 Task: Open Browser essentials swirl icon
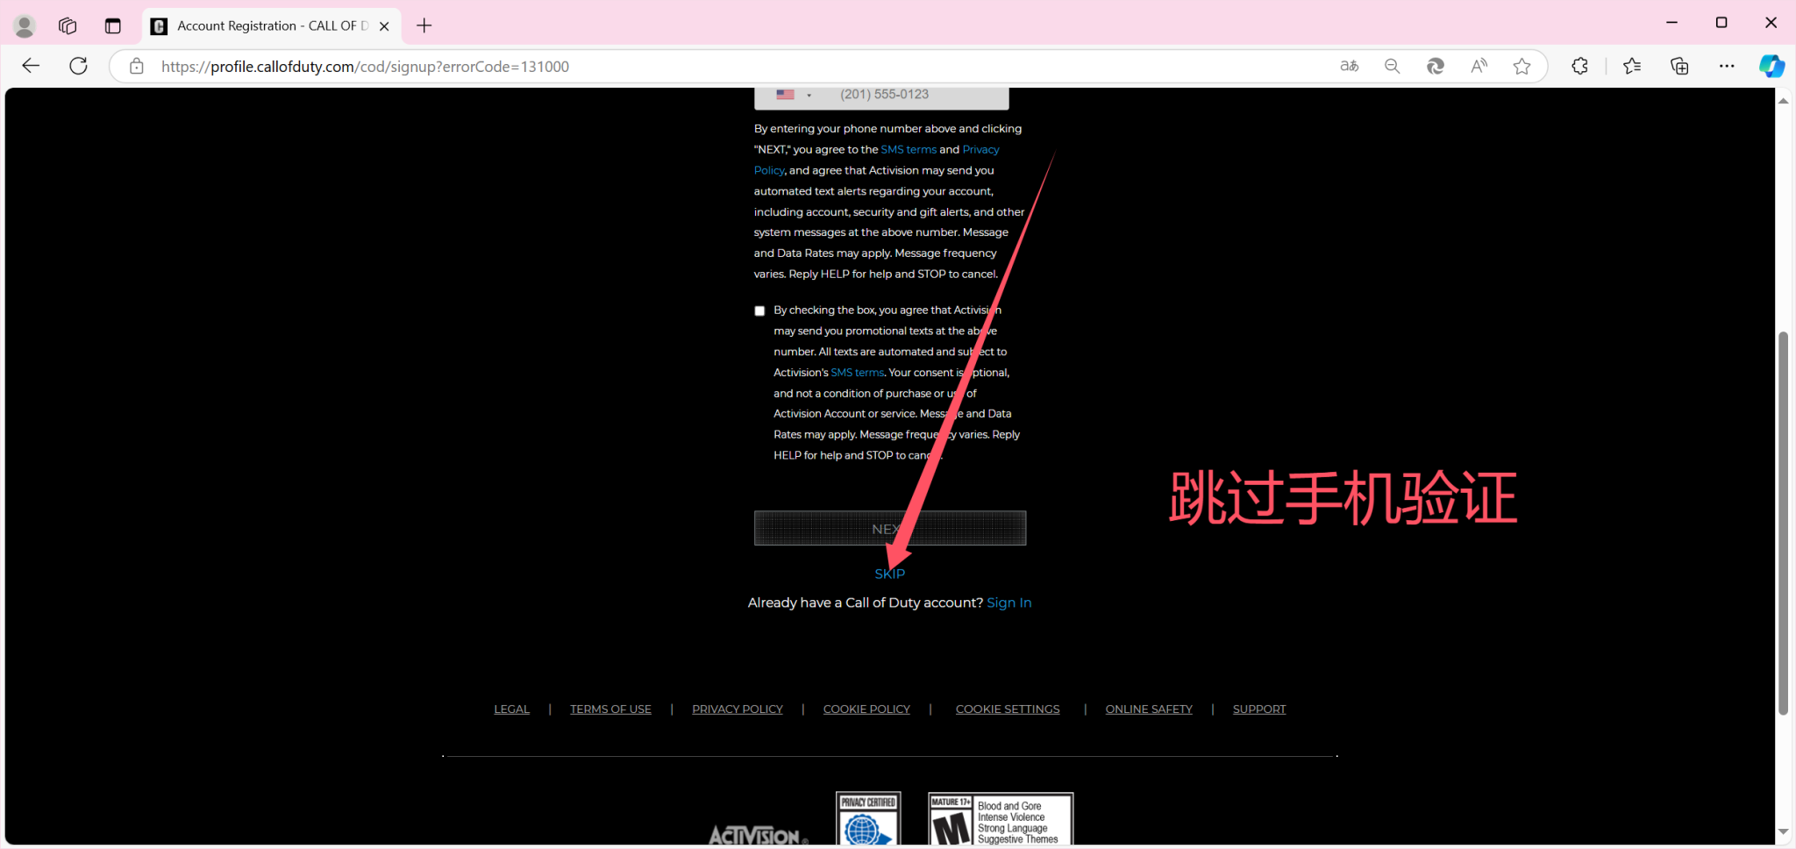tap(1436, 66)
